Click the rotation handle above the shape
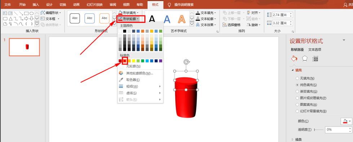Screen dimensions: 353x142 pyautogui.click(x=186, y=62)
